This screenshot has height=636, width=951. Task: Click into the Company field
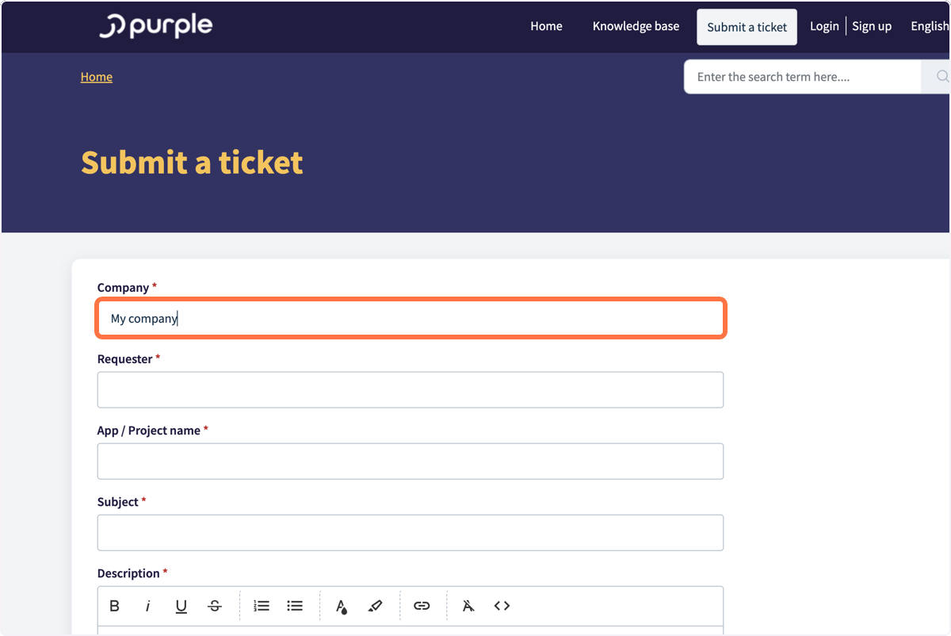(411, 319)
